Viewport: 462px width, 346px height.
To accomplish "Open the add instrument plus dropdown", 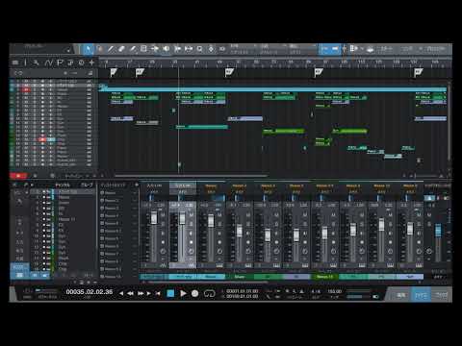I will pyautogui.click(x=137, y=185).
